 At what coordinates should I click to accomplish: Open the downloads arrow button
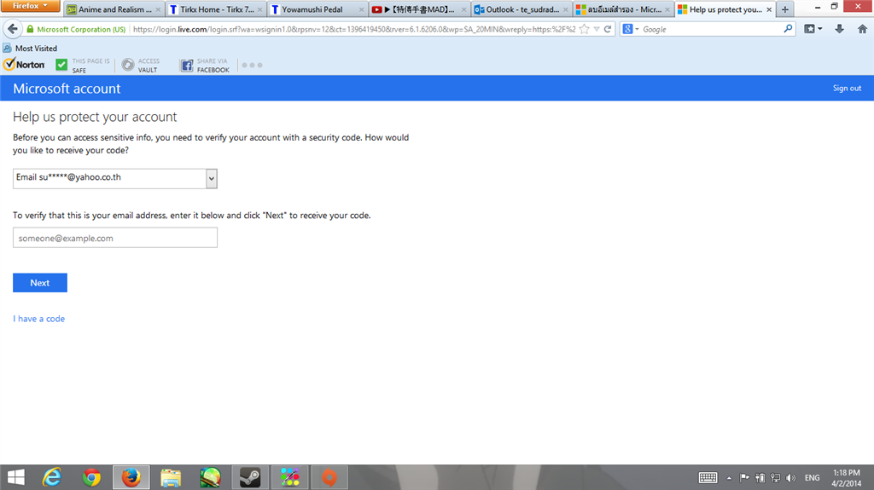[839, 29]
